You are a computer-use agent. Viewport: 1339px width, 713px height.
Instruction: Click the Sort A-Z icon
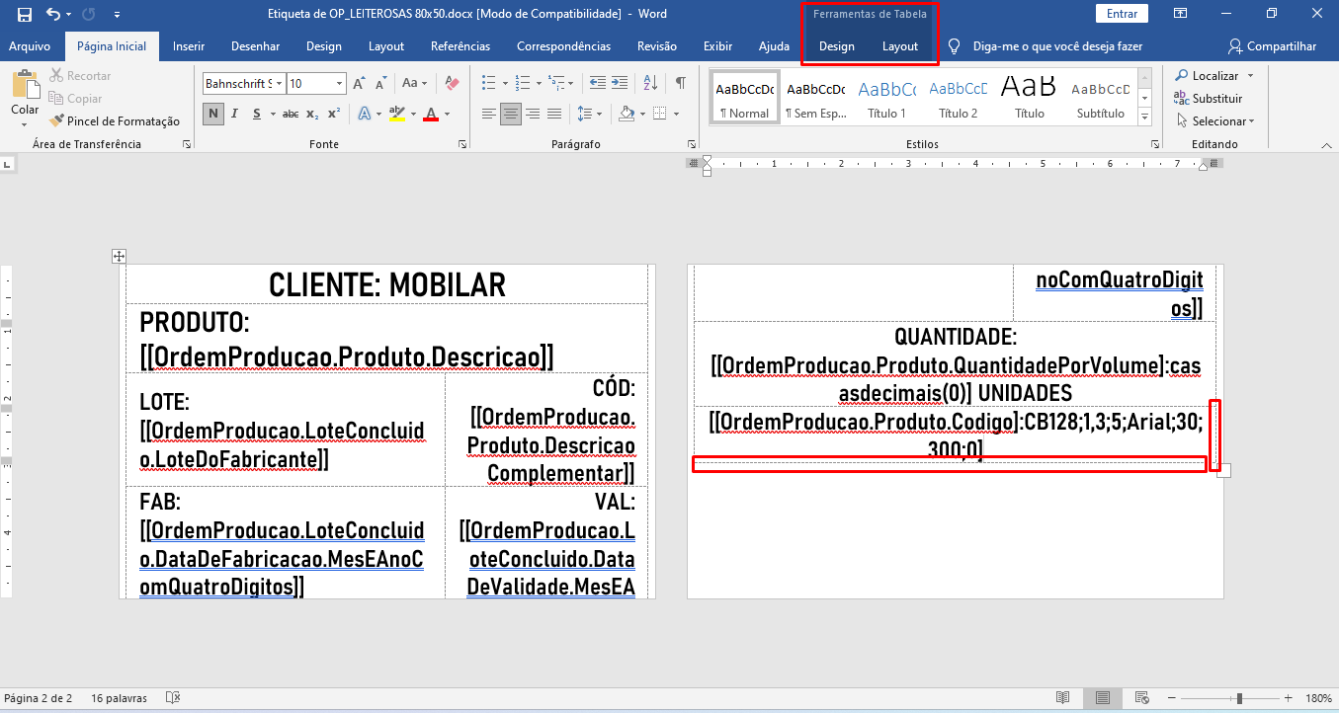(650, 84)
